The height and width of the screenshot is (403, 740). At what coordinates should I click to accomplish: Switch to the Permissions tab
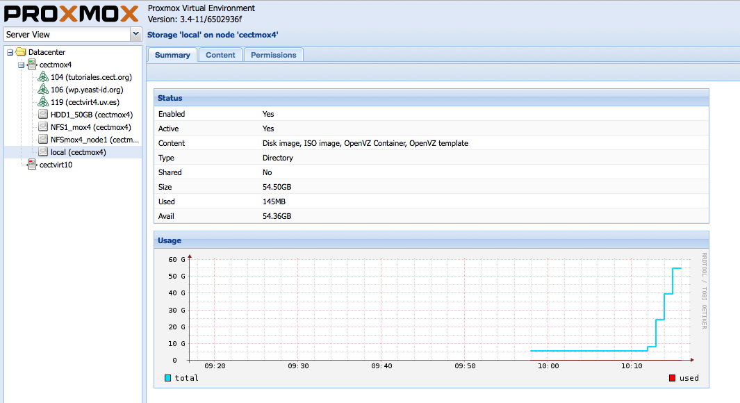273,55
